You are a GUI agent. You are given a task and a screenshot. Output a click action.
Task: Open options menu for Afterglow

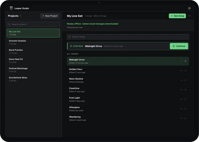coord(181,109)
